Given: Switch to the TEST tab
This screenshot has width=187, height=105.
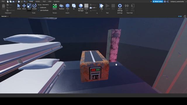Looking at the screenshot, I should [x=44, y=1].
